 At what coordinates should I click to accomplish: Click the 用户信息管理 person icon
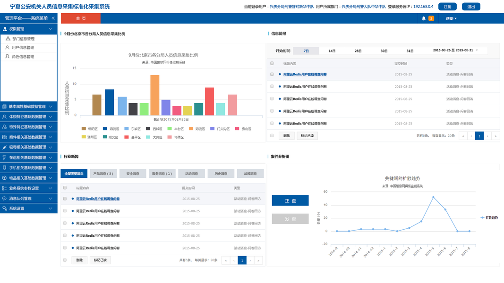8,48
